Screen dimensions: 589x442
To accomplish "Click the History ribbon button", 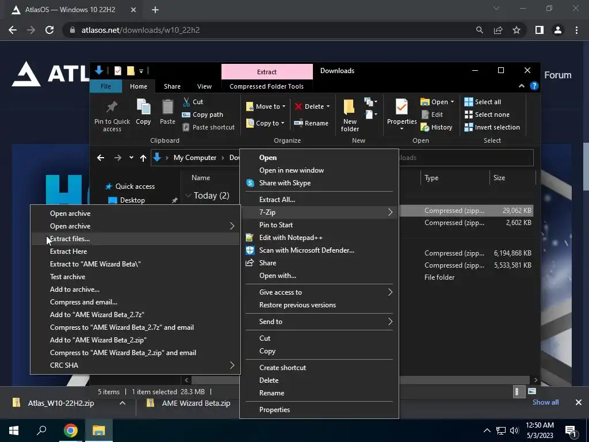I will [437, 127].
